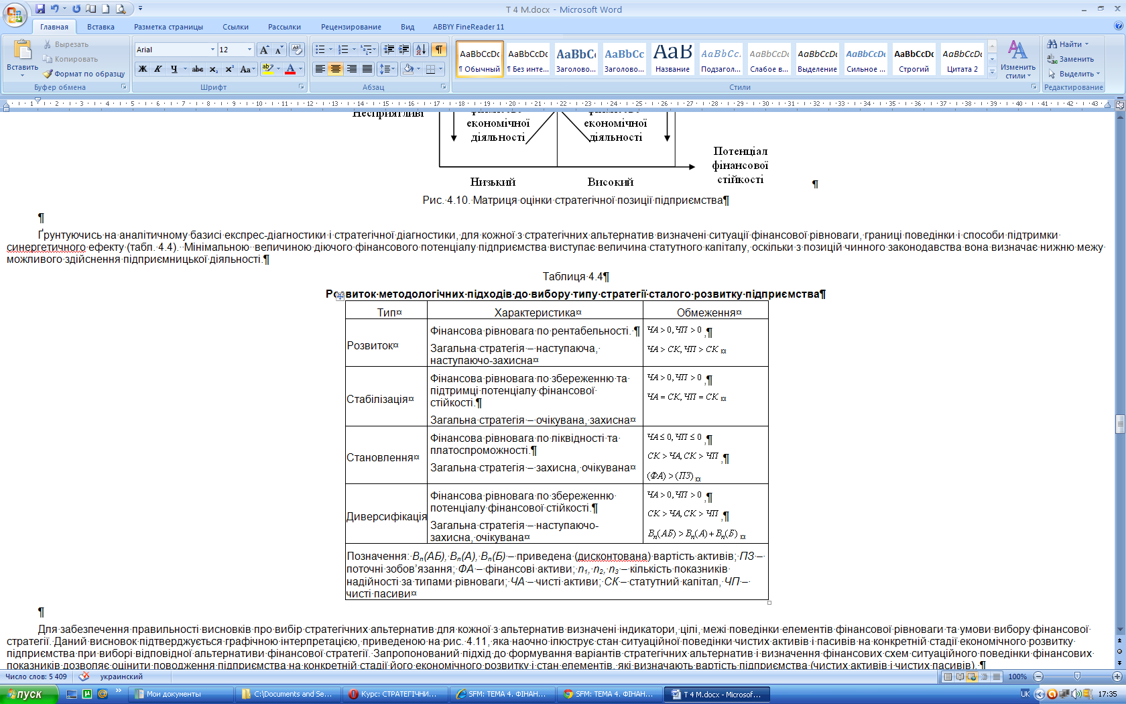The height and width of the screenshot is (704, 1126).
Task: Open borders dropdown arrow
Action: pos(441,69)
